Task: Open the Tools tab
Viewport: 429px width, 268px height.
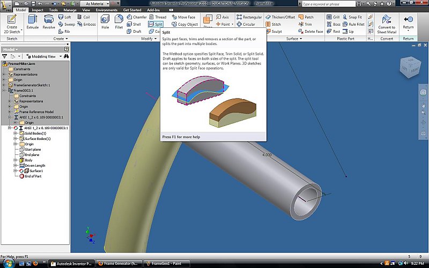Action: (53, 10)
